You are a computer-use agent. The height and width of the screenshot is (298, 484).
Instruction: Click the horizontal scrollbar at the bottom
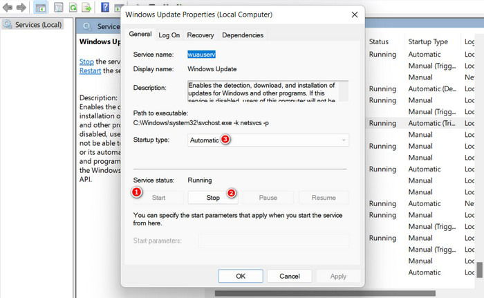coord(325,292)
